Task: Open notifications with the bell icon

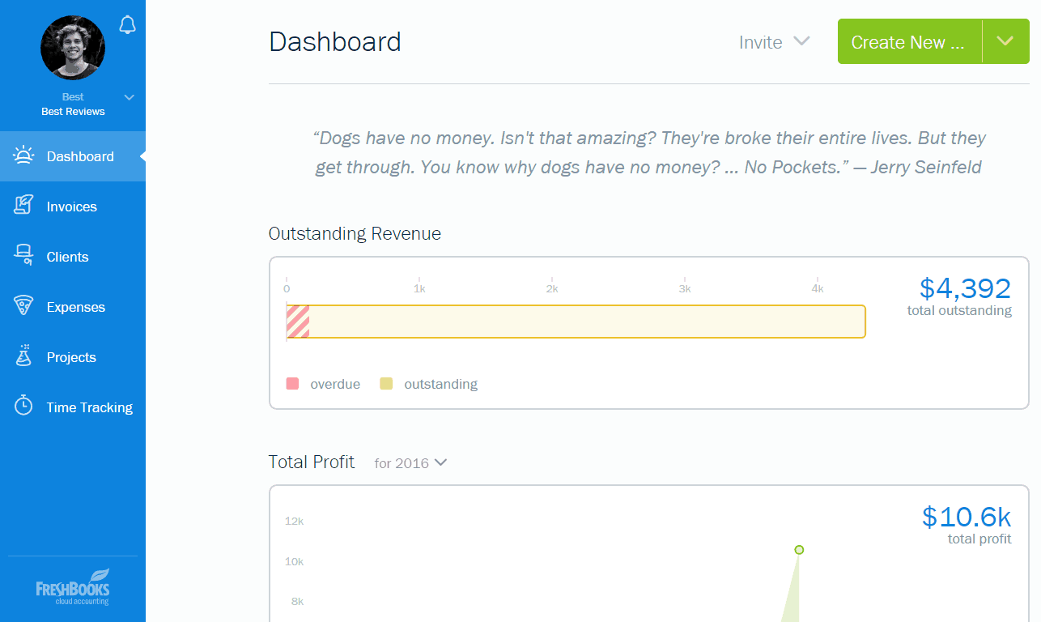Action: [x=127, y=24]
